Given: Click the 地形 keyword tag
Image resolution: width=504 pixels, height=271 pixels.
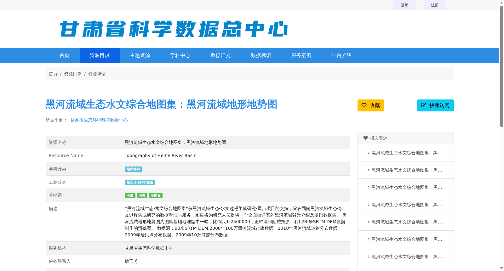Looking at the screenshot, I should click(x=130, y=196).
